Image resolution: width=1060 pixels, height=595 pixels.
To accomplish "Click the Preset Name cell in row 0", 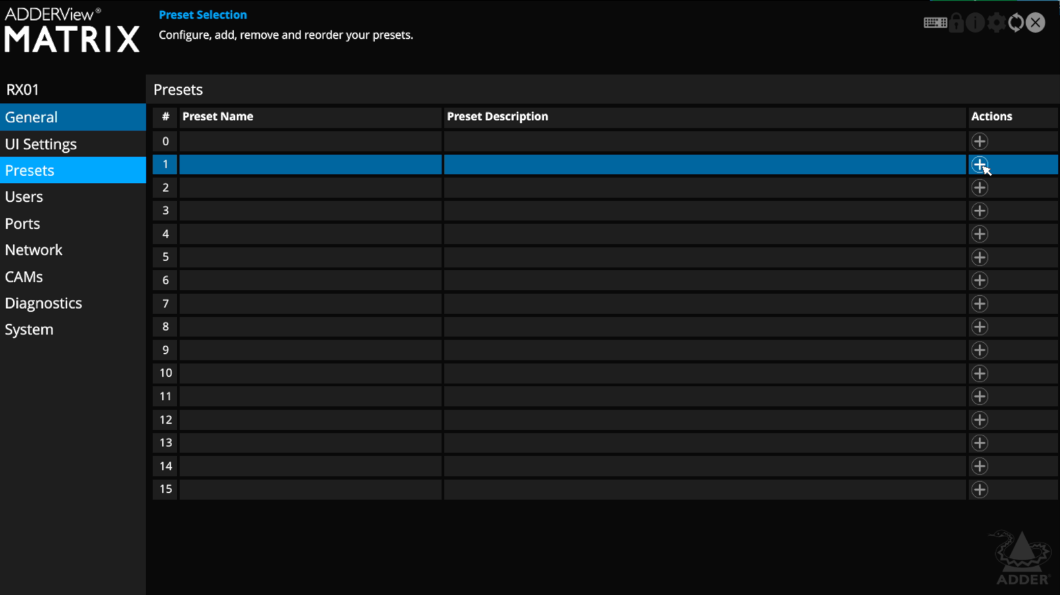I will click(310, 141).
